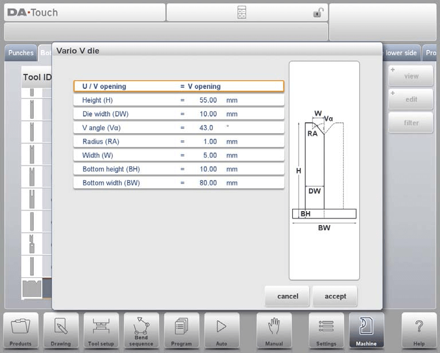Image resolution: width=440 pixels, height=353 pixels.
Task: Click the Vario V die diagram preview
Action: coord(324,170)
